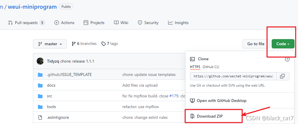The height and width of the screenshot is (124, 298).
Task: Go to the Wiki tab
Action: tap(121, 23)
